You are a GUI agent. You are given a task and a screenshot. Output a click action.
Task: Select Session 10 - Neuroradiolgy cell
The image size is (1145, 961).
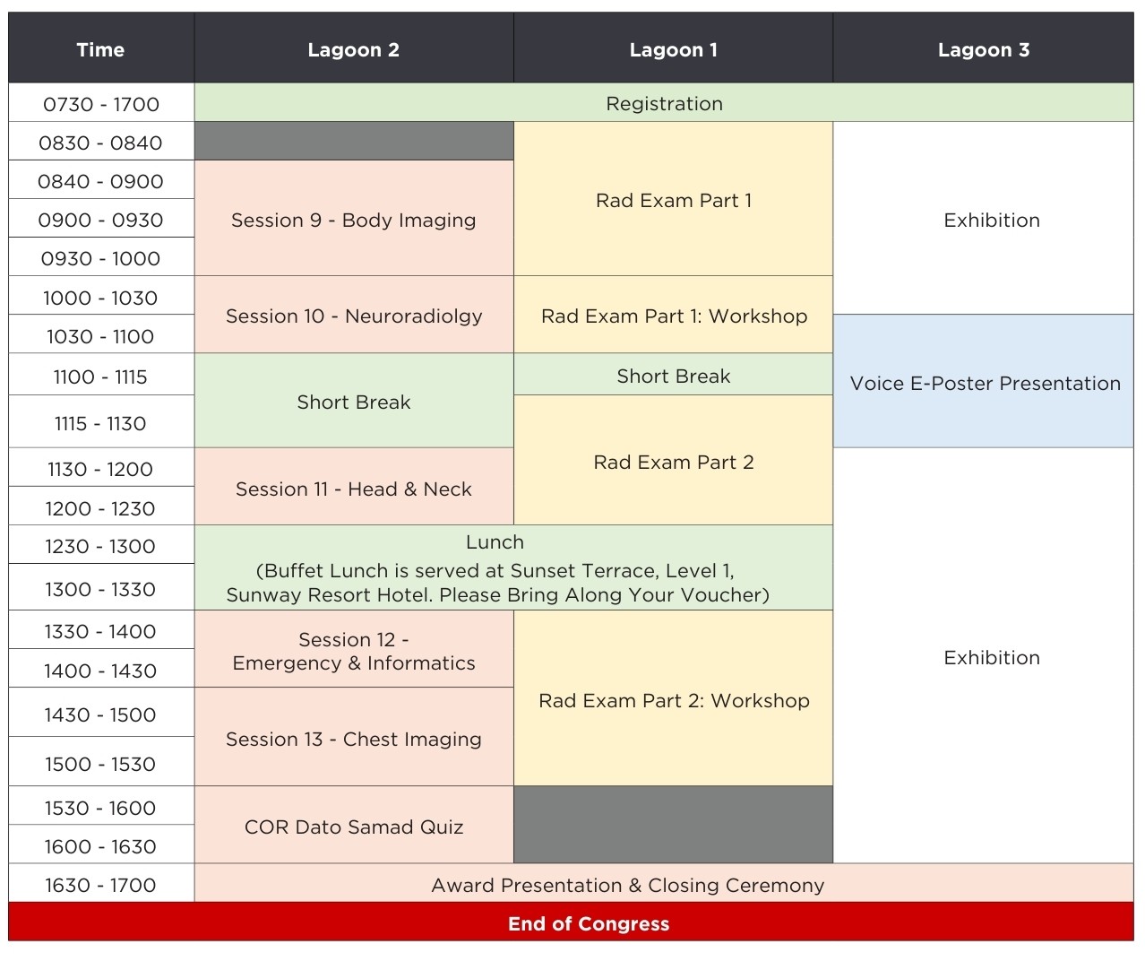point(353,316)
